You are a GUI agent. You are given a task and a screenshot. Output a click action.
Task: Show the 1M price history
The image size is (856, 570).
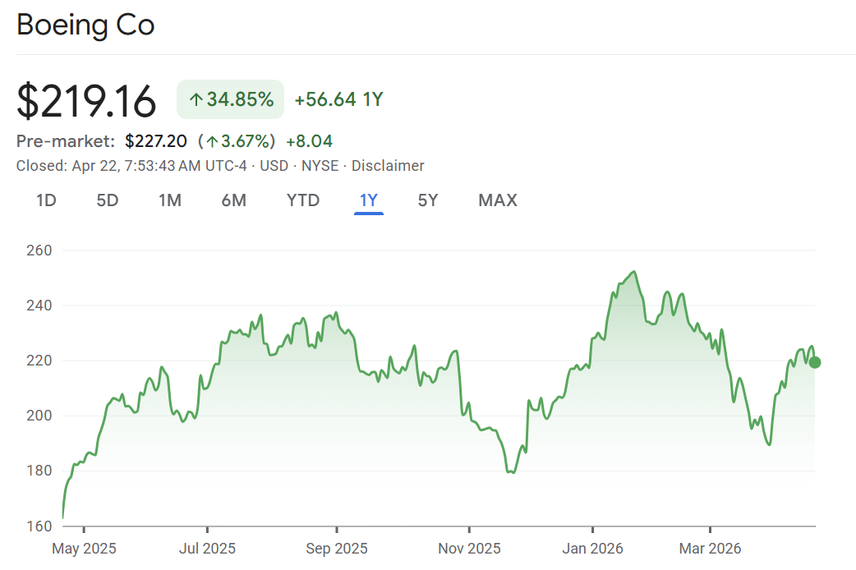[x=170, y=200]
